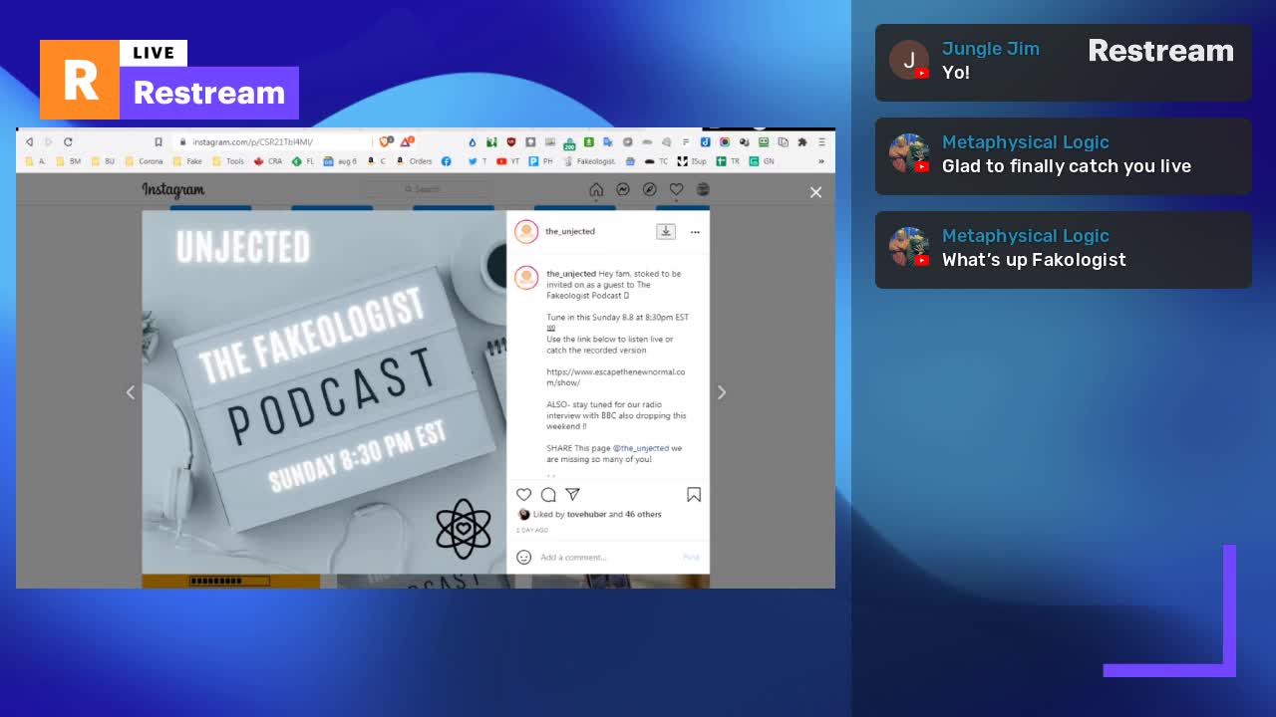
Task: Open YT YouTube bookmark
Action: pyautogui.click(x=508, y=161)
